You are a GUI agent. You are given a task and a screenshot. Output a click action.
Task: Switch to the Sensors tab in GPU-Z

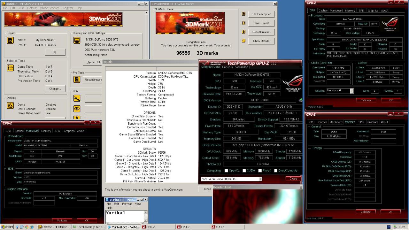[x=228, y=67]
